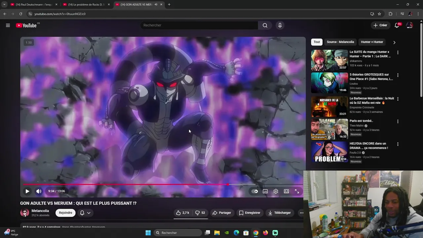
Task: Open Paris est tombé video thumbnail
Action: (329, 129)
